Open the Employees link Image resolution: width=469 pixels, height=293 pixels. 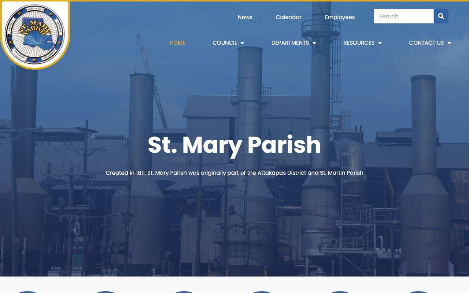340,17
